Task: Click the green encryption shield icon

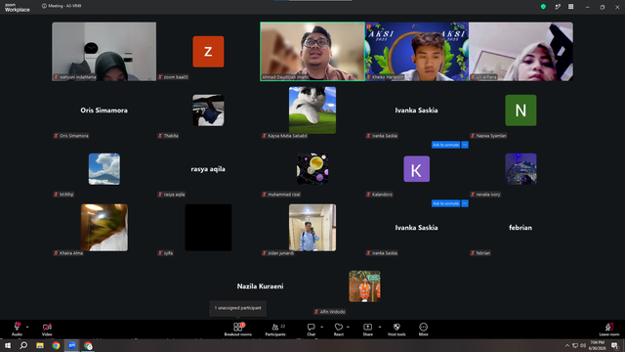Action: 543,7
